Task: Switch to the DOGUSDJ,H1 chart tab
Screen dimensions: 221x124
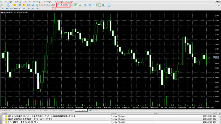Action: click(x=7, y=110)
